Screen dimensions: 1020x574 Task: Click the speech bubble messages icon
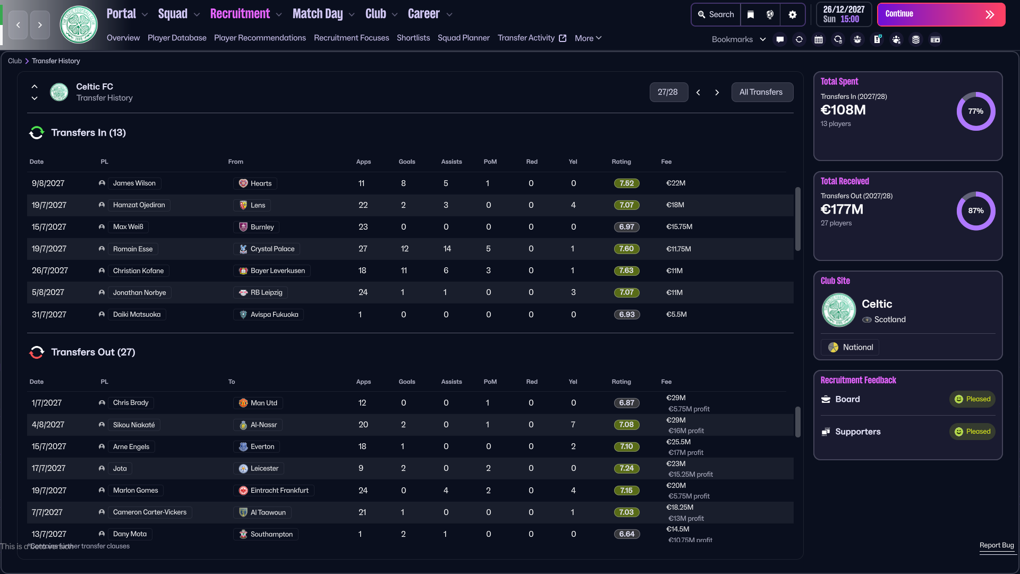tap(780, 39)
